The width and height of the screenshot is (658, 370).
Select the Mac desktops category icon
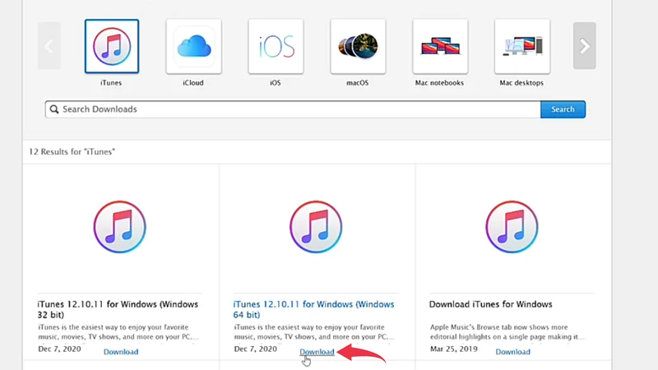[x=522, y=47]
